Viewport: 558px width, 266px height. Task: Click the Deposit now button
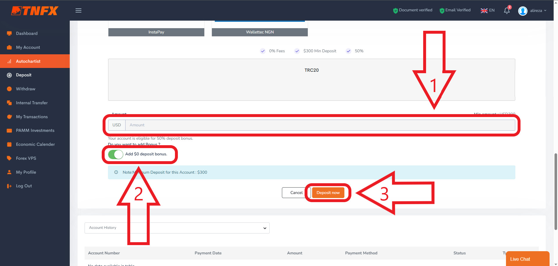[x=328, y=193]
